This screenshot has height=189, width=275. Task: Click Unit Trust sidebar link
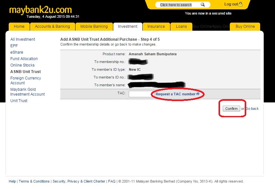[x=19, y=101]
